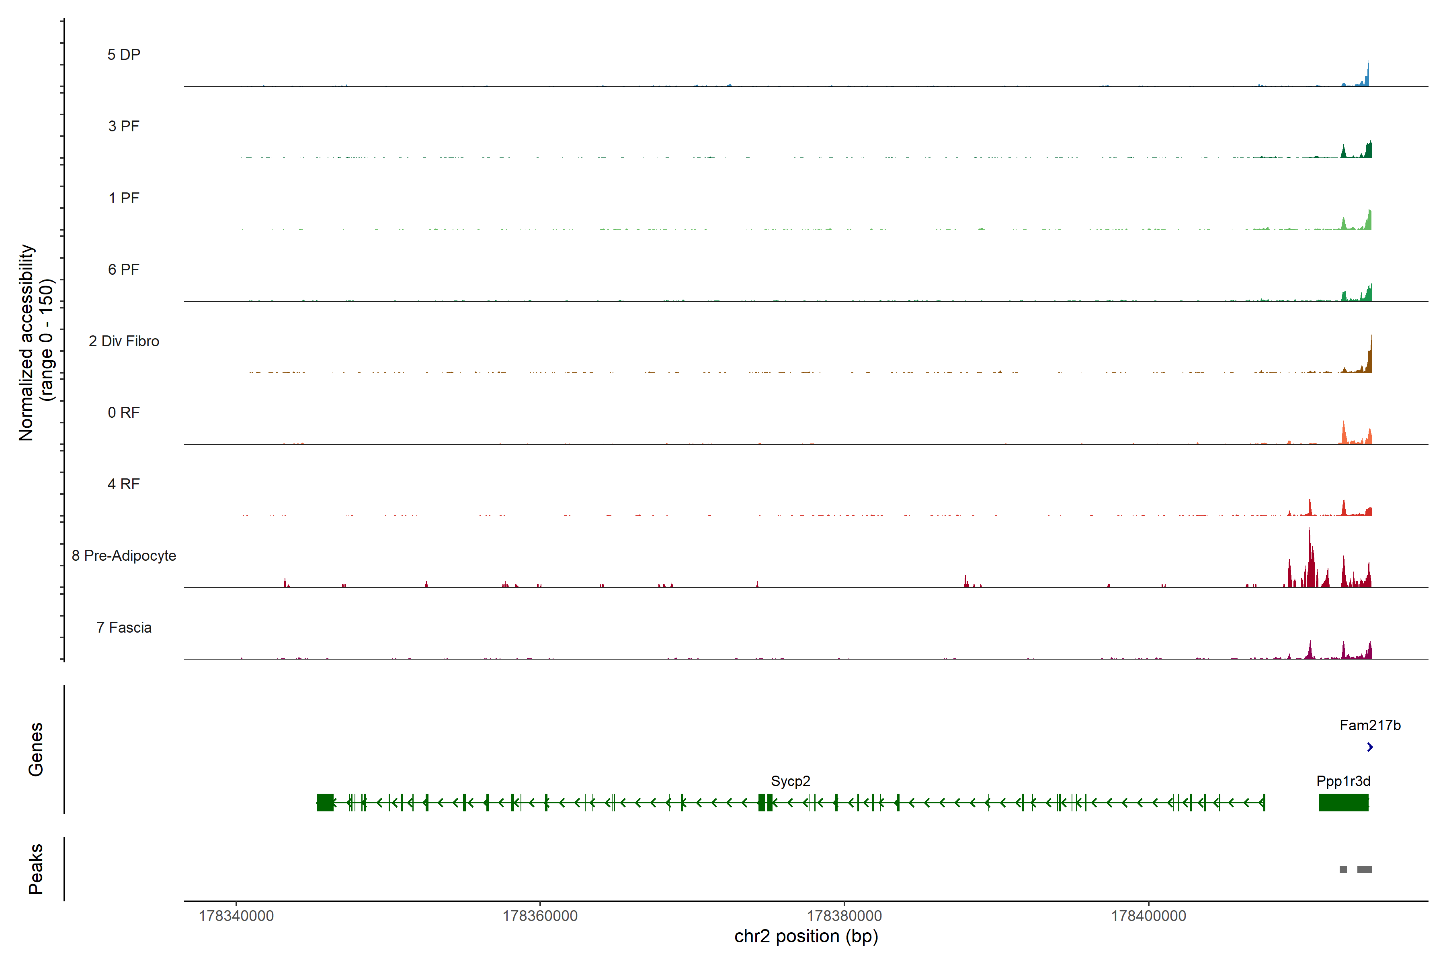Select the 3 PF track label
Image resolution: width=1447 pixels, height=964 pixels.
coord(124,126)
